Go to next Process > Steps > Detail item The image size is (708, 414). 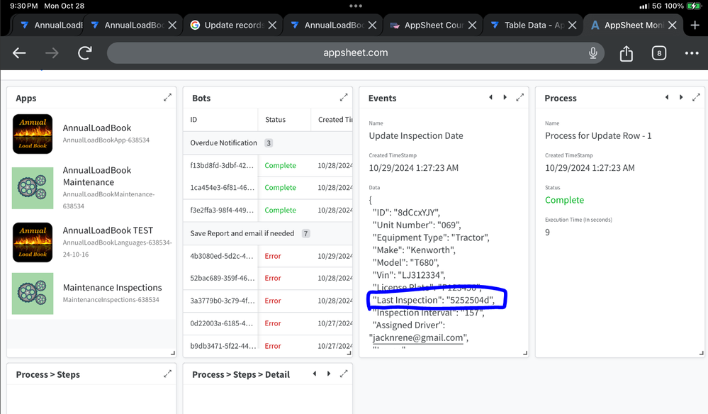pyautogui.click(x=329, y=374)
